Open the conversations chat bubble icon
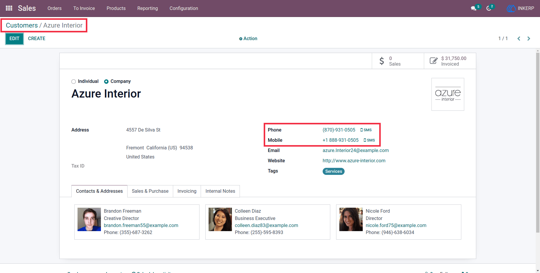The width and height of the screenshot is (540, 273). tap(474, 8)
